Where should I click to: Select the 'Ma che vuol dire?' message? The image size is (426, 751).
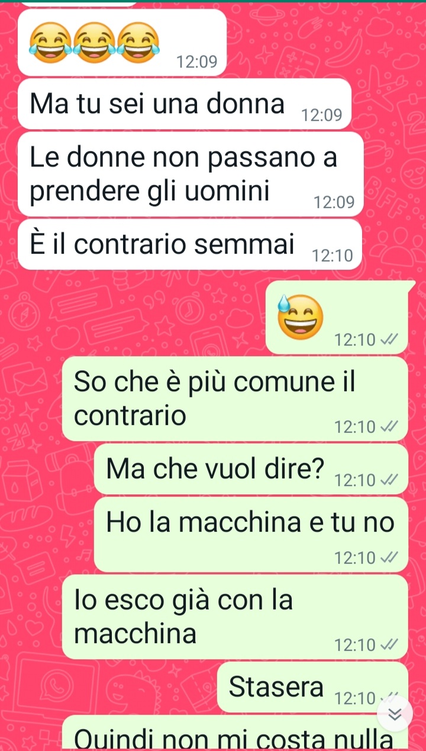(x=251, y=469)
